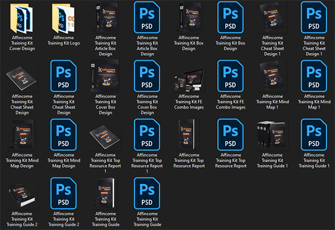Select the Cheat Sheet Design PSD file icon
Screen dimensions: 335x230
pyautogui.click(x=64, y=76)
